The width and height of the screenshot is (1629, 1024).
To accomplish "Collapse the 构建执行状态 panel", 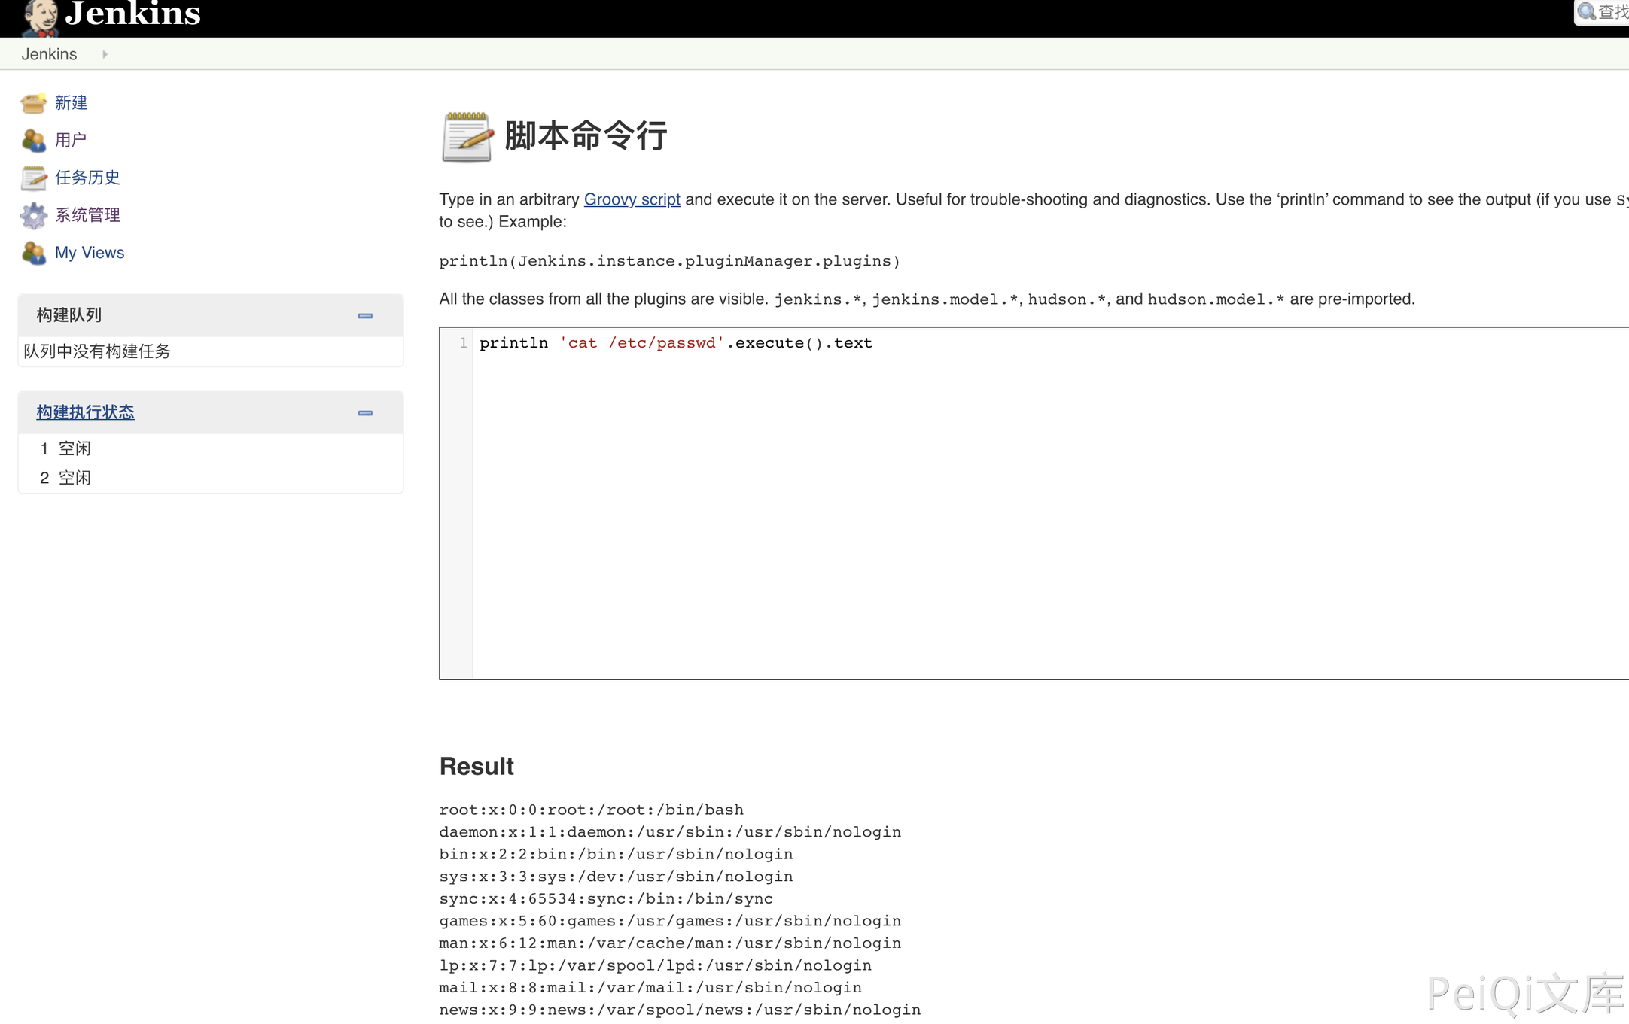I will [x=365, y=413].
